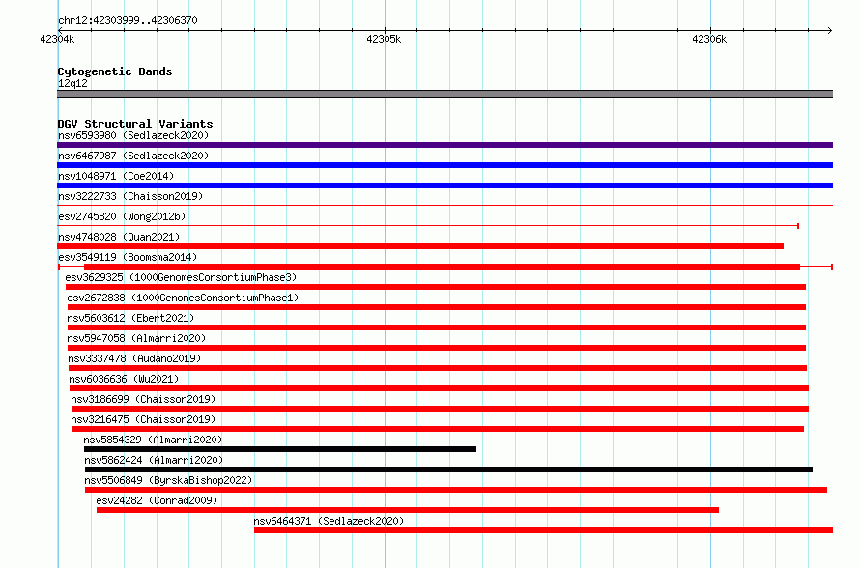Select the blue bar under nsv6467987
Image resolution: width=860 pixels, height=568 pixels.
point(444,165)
